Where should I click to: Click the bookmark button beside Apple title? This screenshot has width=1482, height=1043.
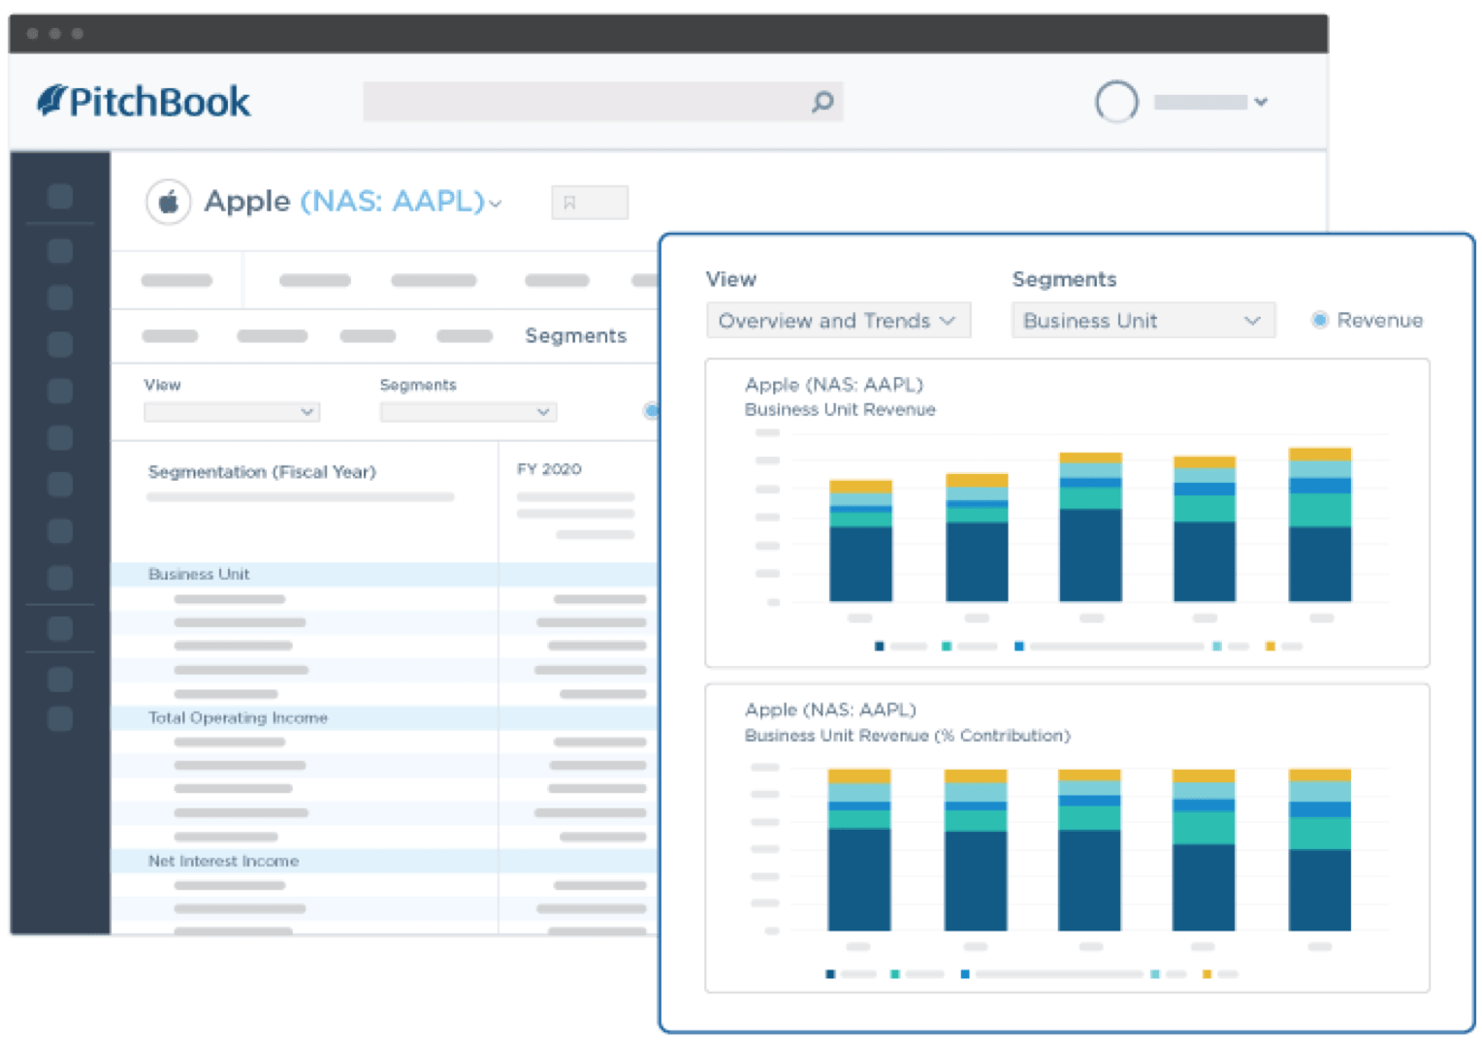click(x=589, y=203)
